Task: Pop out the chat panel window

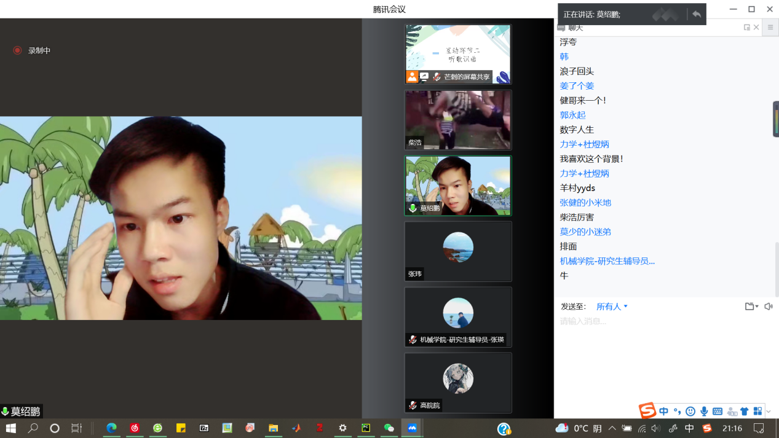Action: click(x=746, y=28)
